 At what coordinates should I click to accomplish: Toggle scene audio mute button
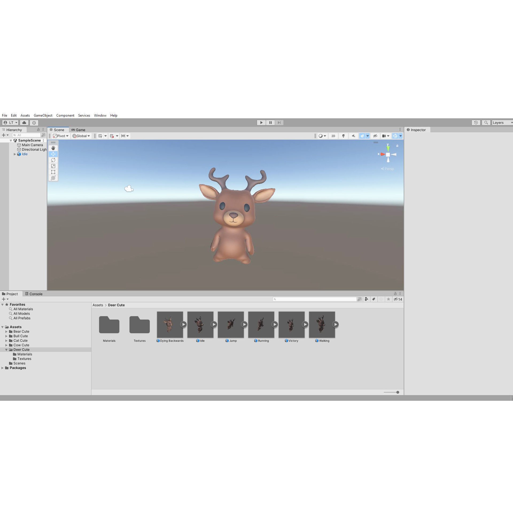pyautogui.click(x=353, y=136)
